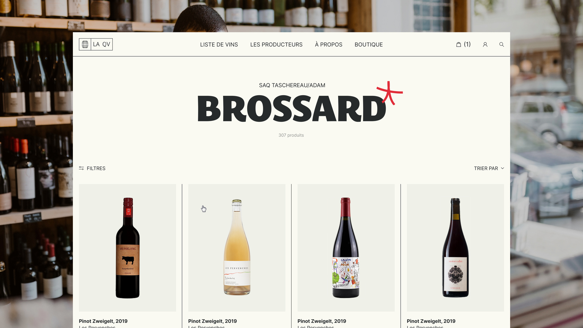Expand the TRIER PAR chevron
The width and height of the screenshot is (583, 328).
tap(503, 168)
